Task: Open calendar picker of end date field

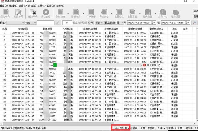Action: [187, 23]
